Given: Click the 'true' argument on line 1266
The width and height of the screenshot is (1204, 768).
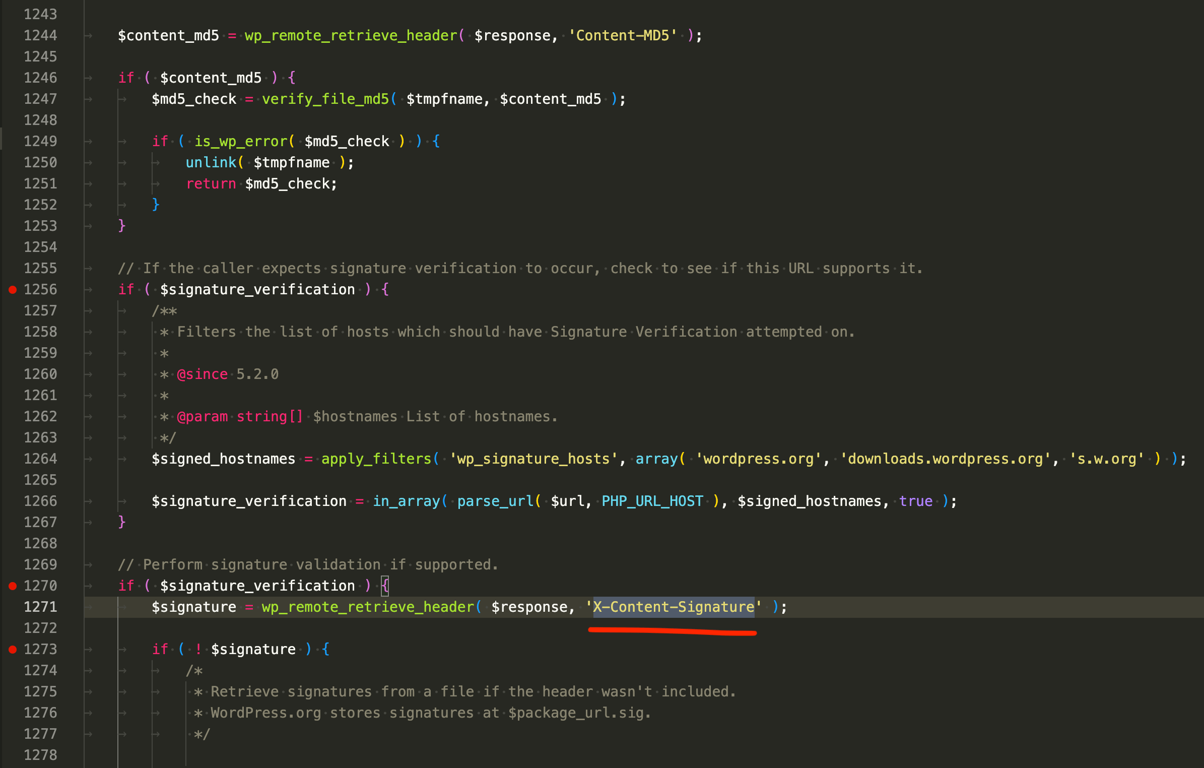Looking at the screenshot, I should (916, 501).
